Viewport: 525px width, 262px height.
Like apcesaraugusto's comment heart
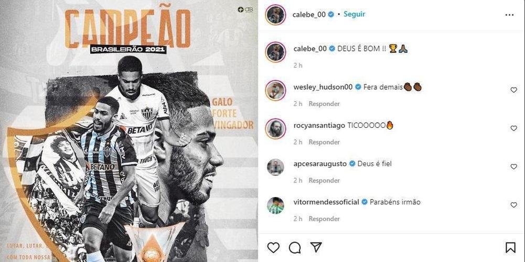pos(513,167)
